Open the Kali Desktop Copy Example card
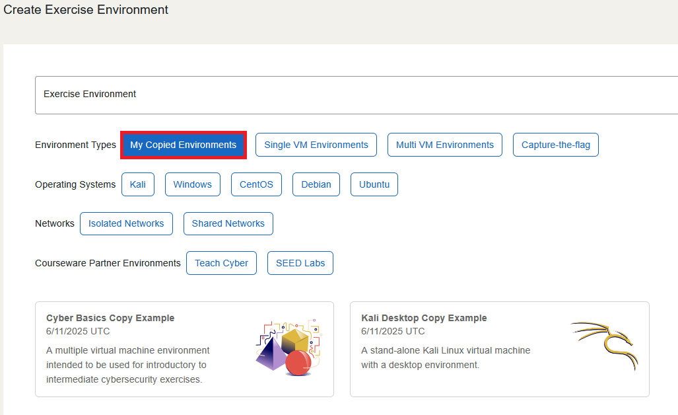 [499, 349]
